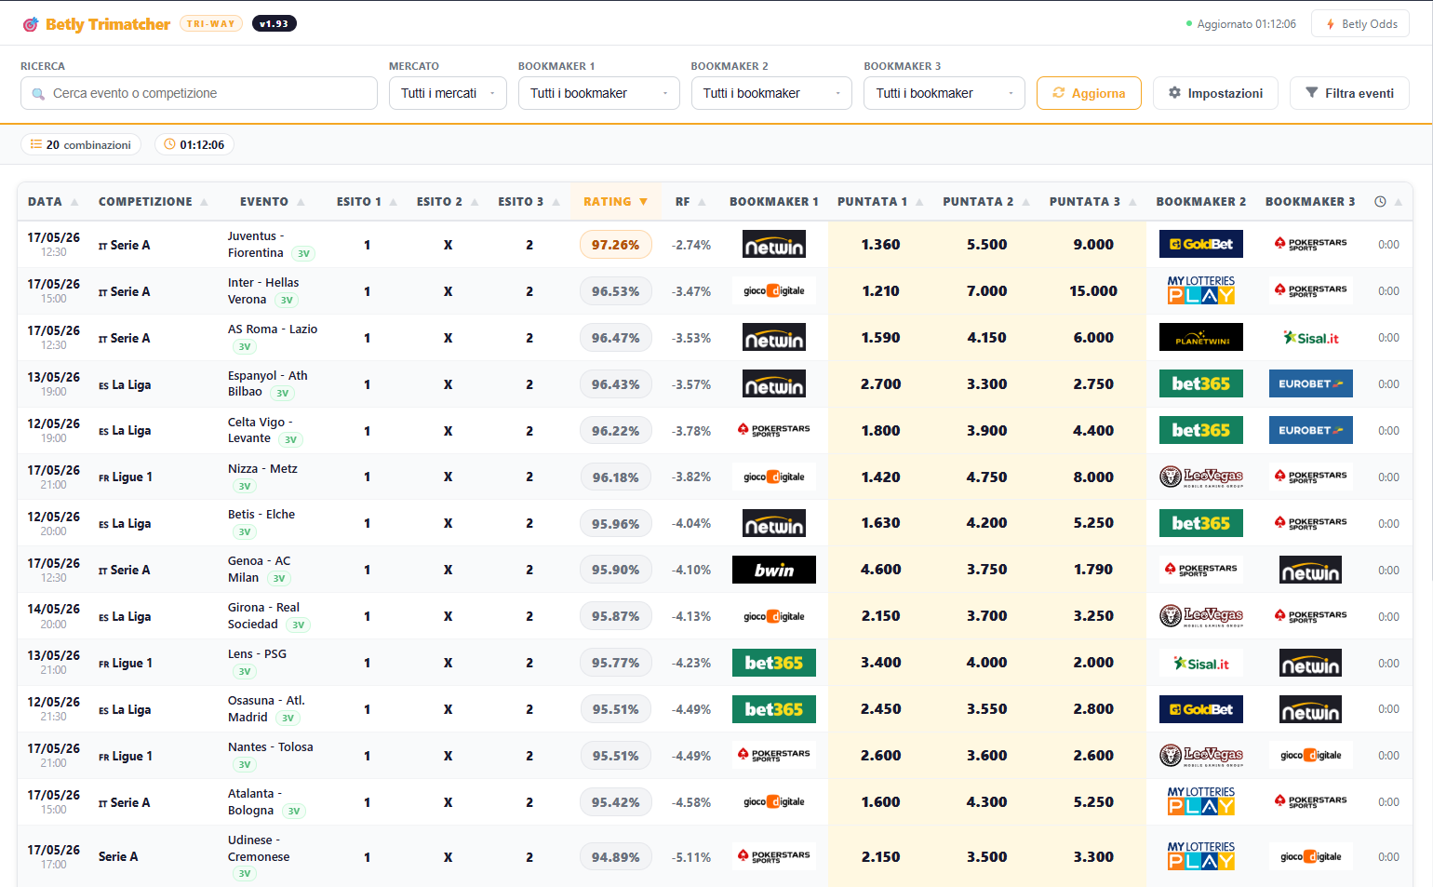Open the Mercato dropdown
The height and width of the screenshot is (887, 1433).
click(448, 93)
